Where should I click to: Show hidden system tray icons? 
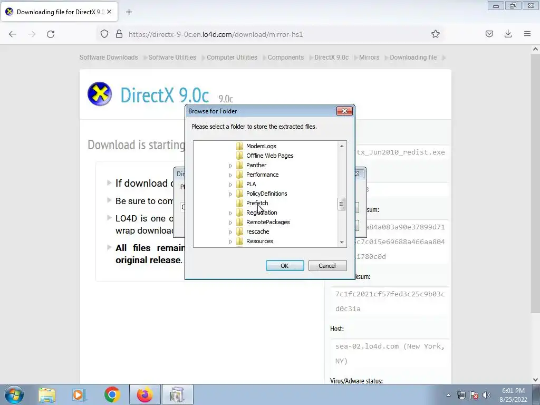[x=448, y=395]
